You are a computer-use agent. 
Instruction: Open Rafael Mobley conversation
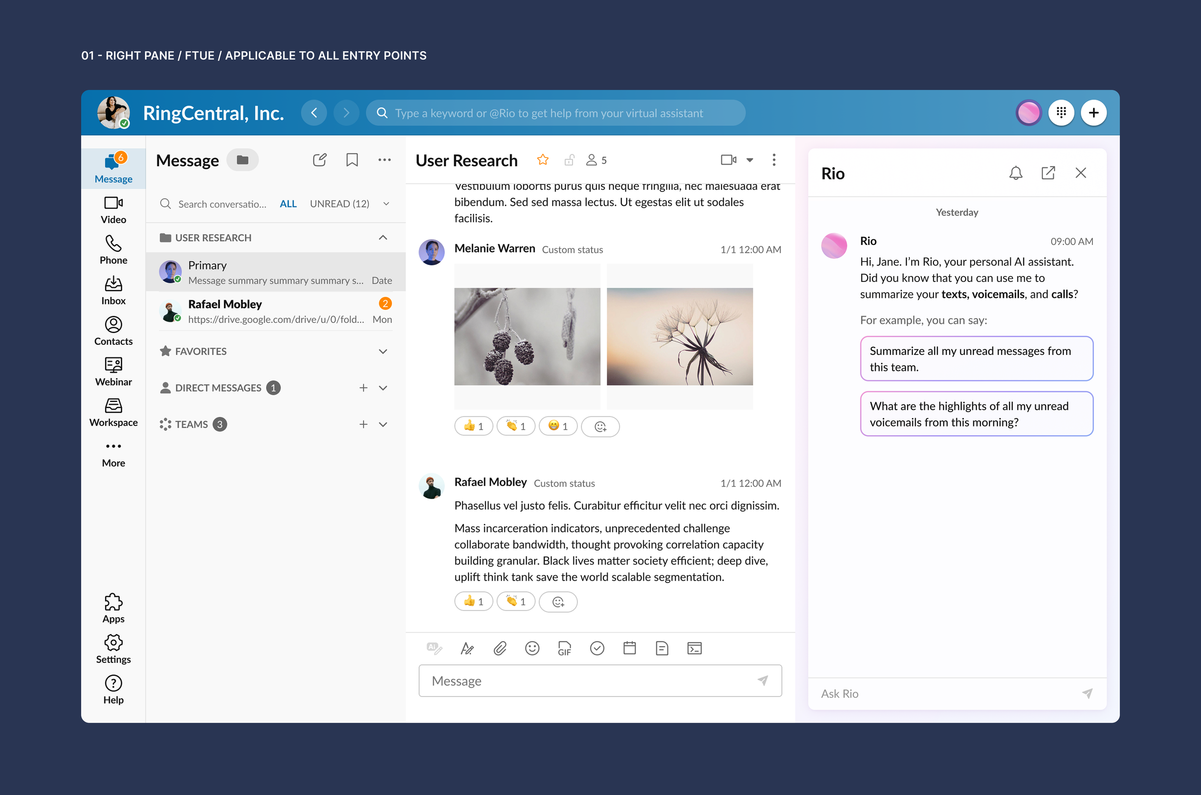click(275, 311)
